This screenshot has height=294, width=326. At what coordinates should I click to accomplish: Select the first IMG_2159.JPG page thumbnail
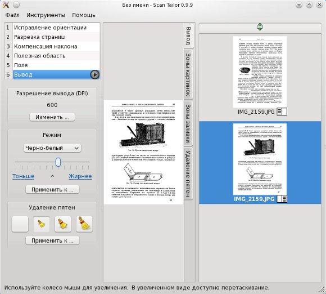coord(260,72)
